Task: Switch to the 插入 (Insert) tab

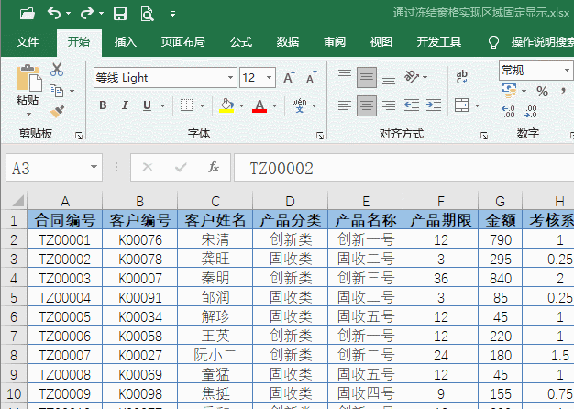Action: (x=126, y=42)
